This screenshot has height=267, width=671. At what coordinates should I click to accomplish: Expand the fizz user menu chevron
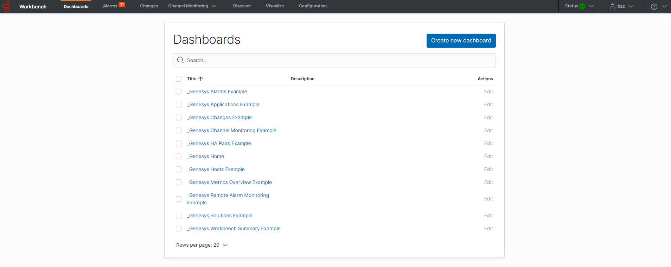point(631,6)
